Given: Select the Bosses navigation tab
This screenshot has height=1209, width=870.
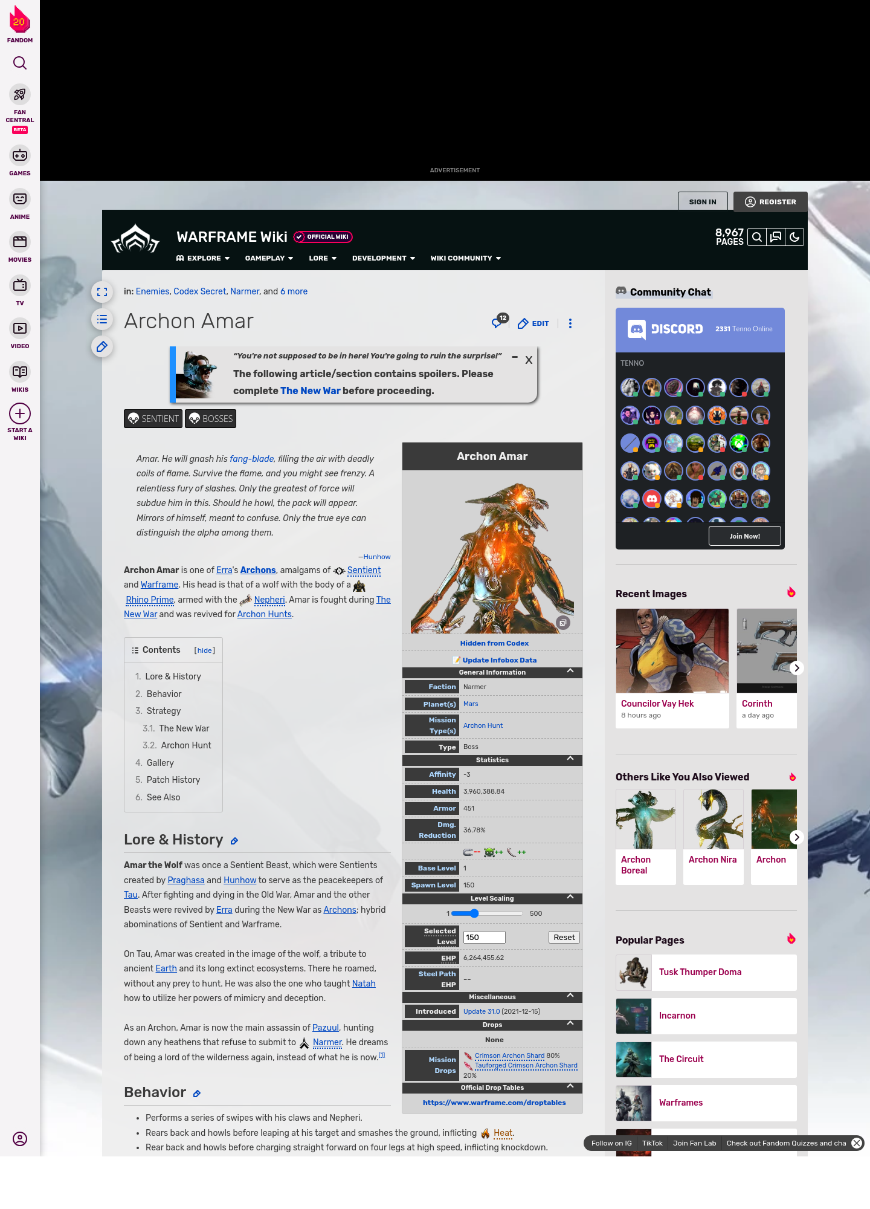Looking at the screenshot, I should [211, 419].
